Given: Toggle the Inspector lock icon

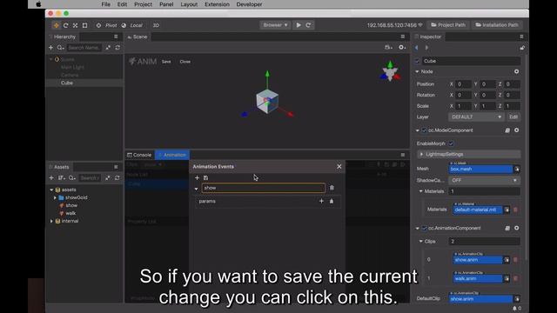Looking at the screenshot, I should point(522,48).
